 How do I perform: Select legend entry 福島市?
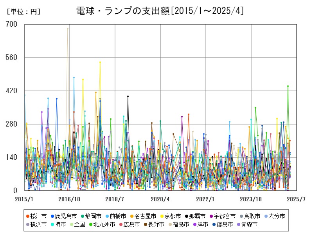coord(179,224)
